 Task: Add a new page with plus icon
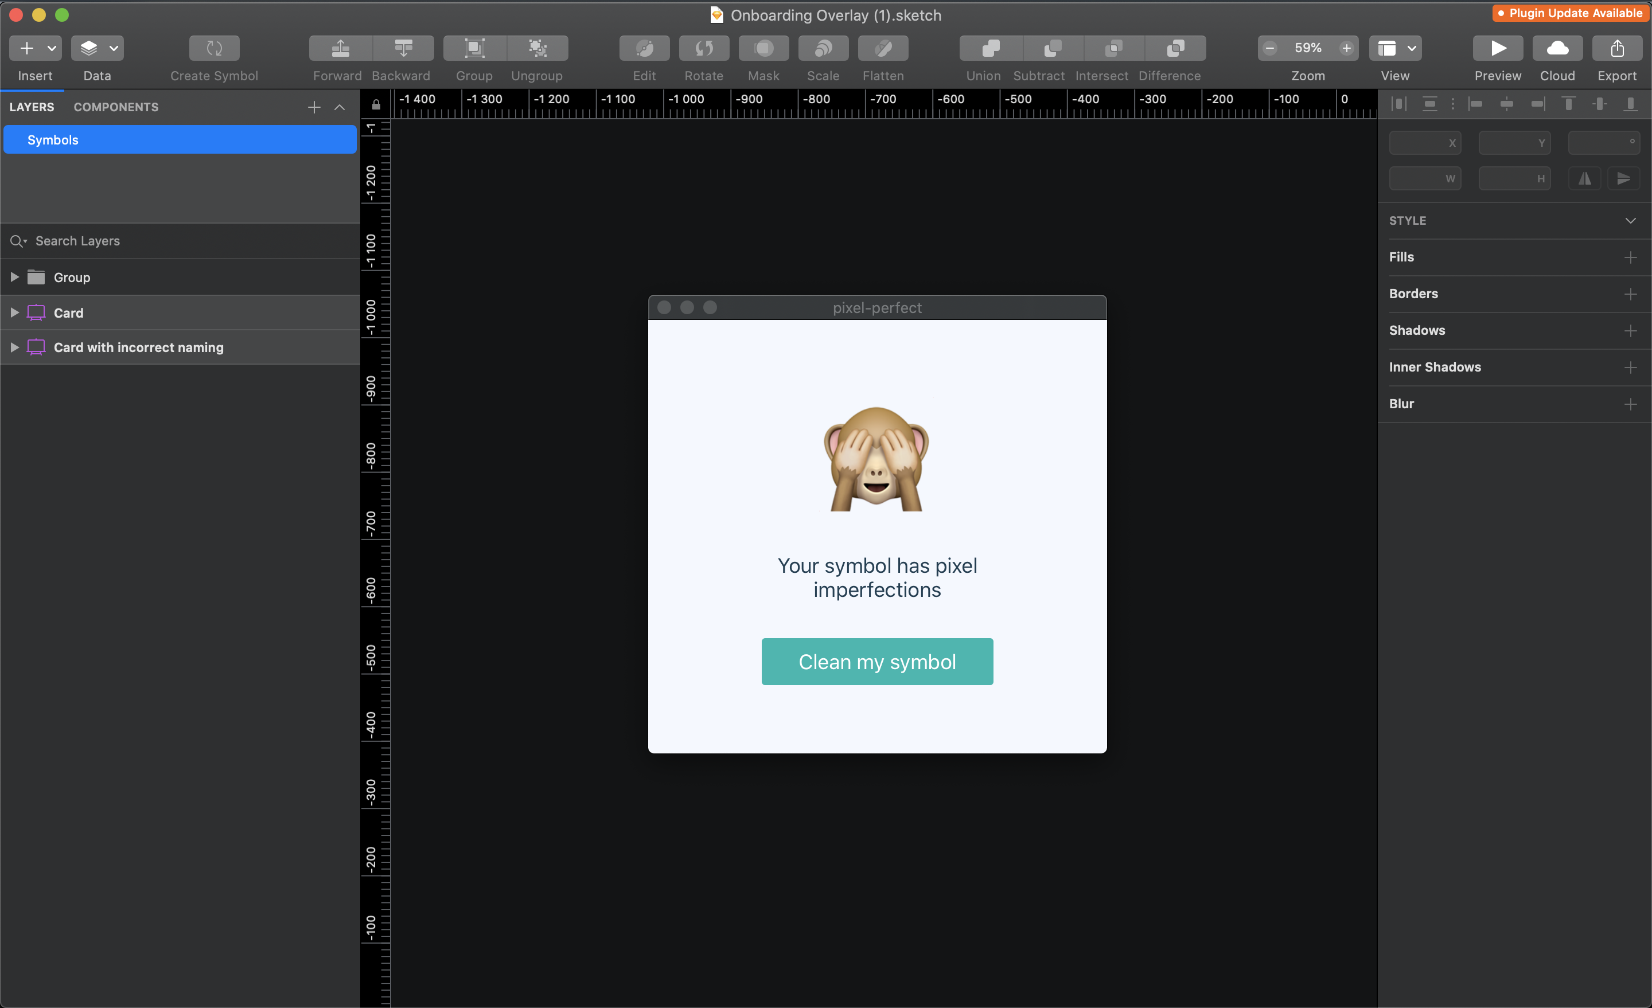coord(314,107)
